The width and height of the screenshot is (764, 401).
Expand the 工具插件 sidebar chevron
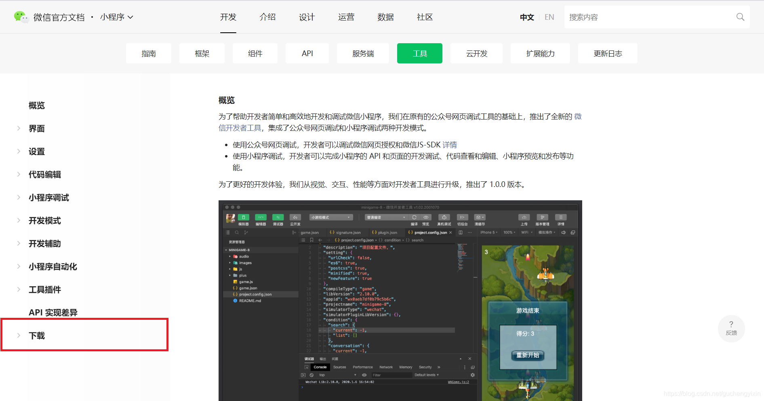19,290
